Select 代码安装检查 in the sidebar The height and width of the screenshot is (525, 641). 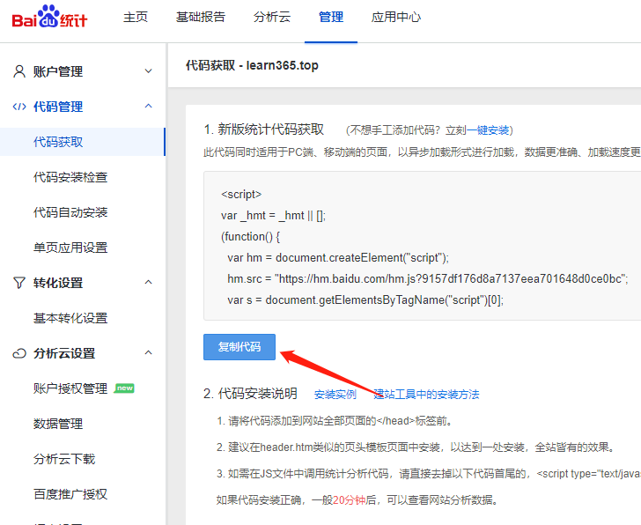coord(70,177)
